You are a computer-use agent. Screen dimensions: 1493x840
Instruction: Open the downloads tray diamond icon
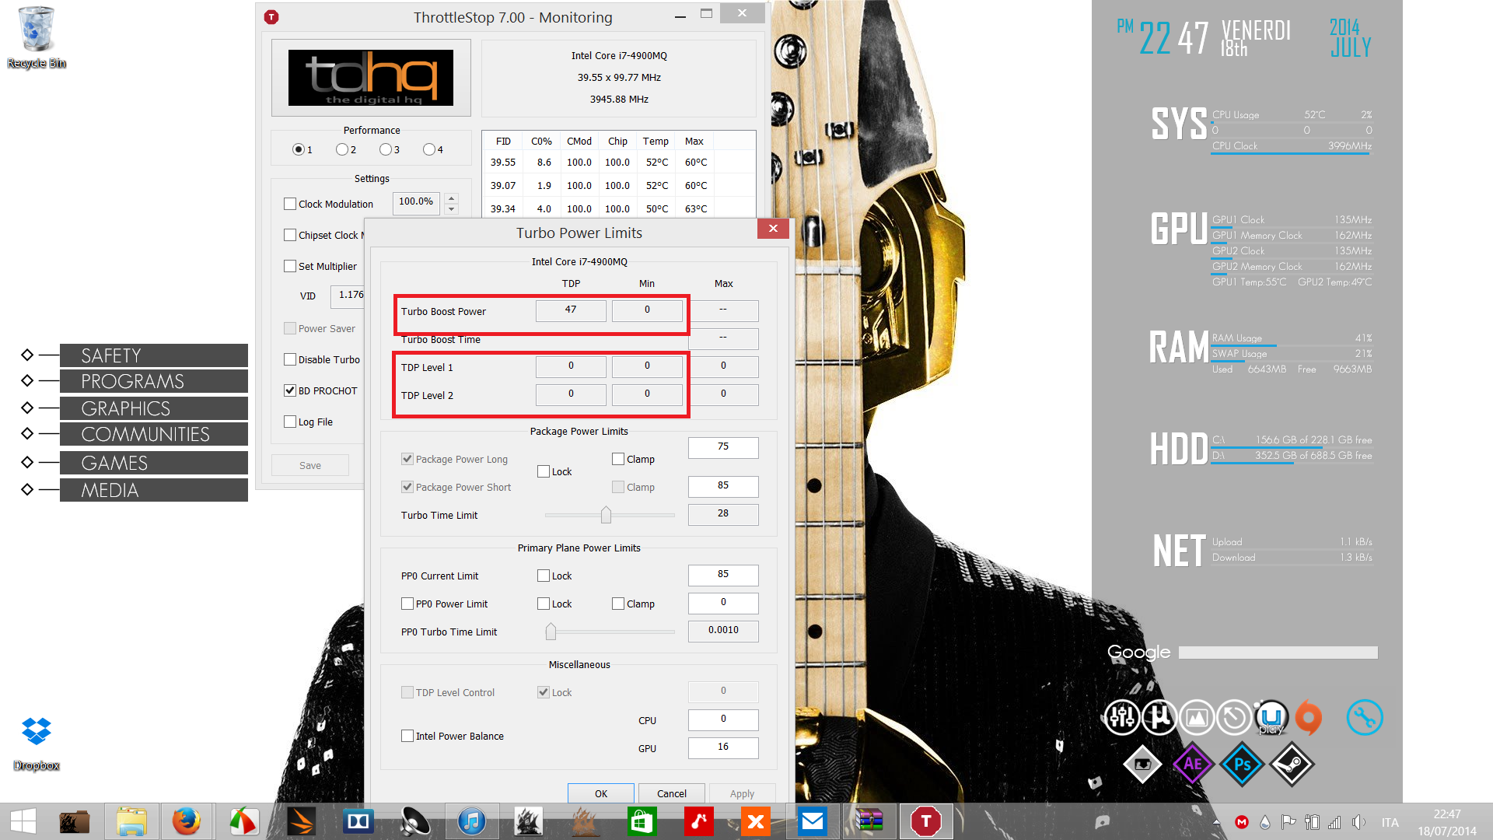(1142, 764)
